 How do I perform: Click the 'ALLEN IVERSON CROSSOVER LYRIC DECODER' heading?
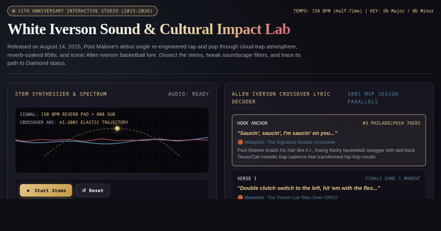tap(281, 98)
